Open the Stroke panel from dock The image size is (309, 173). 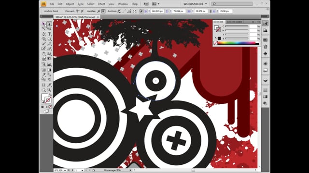click(266, 90)
